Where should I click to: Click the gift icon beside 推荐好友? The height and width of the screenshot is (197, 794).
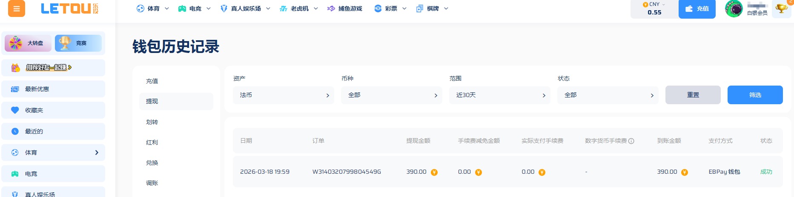(15, 67)
